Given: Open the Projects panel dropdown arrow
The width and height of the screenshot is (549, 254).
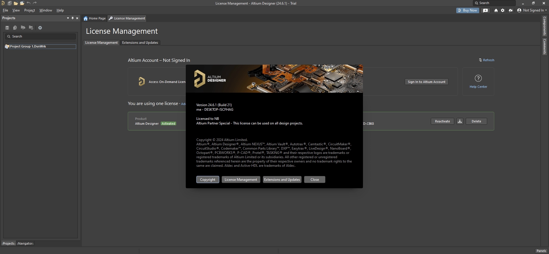Looking at the screenshot, I should (x=68, y=18).
